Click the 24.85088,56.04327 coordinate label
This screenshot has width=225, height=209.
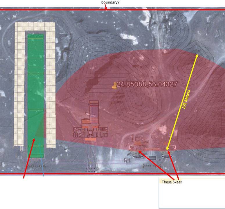pyautogui.click(x=147, y=84)
